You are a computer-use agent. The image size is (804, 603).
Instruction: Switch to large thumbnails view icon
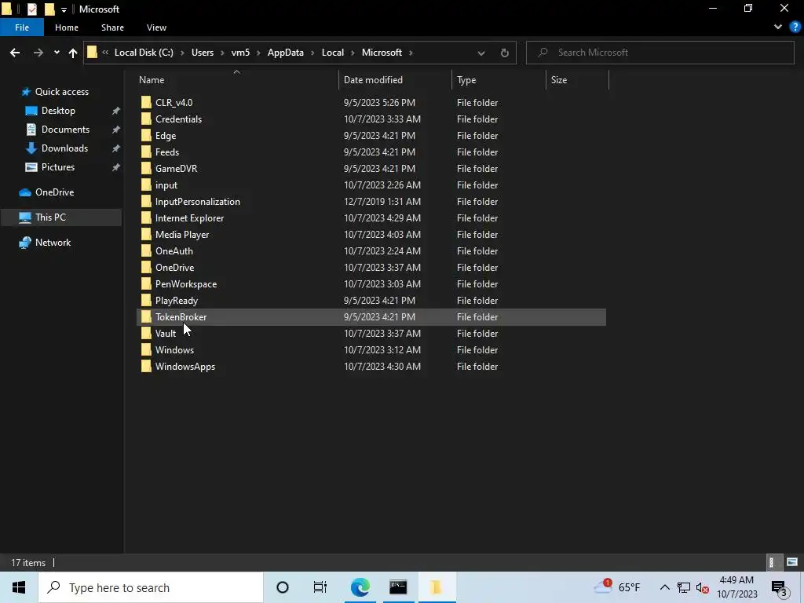[x=792, y=562]
